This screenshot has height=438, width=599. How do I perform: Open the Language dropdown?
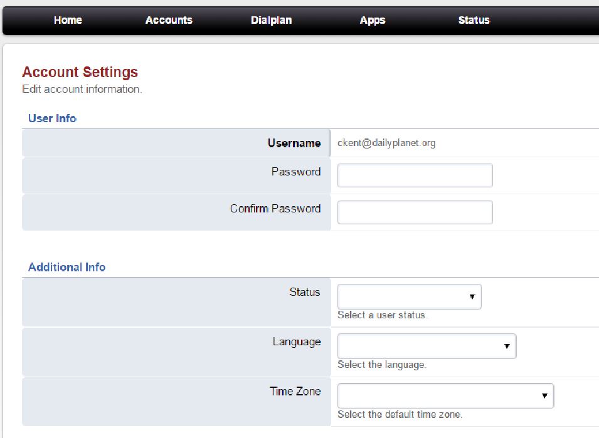coord(427,346)
